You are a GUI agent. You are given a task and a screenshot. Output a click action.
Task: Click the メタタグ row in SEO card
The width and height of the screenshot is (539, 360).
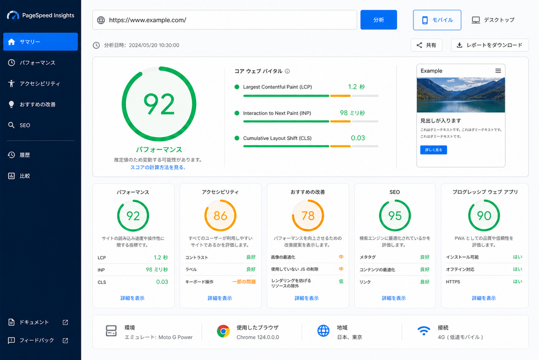tap(395, 257)
